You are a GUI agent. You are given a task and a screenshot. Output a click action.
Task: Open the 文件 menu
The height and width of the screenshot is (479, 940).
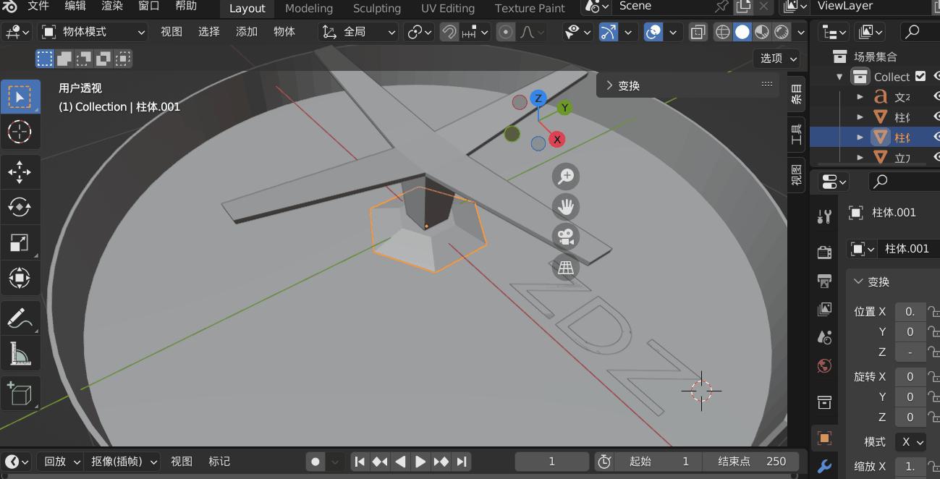click(38, 7)
